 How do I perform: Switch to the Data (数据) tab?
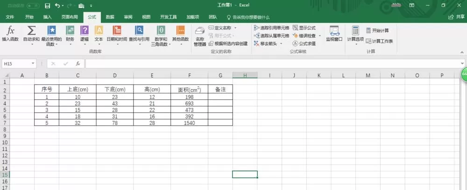pyautogui.click(x=110, y=17)
